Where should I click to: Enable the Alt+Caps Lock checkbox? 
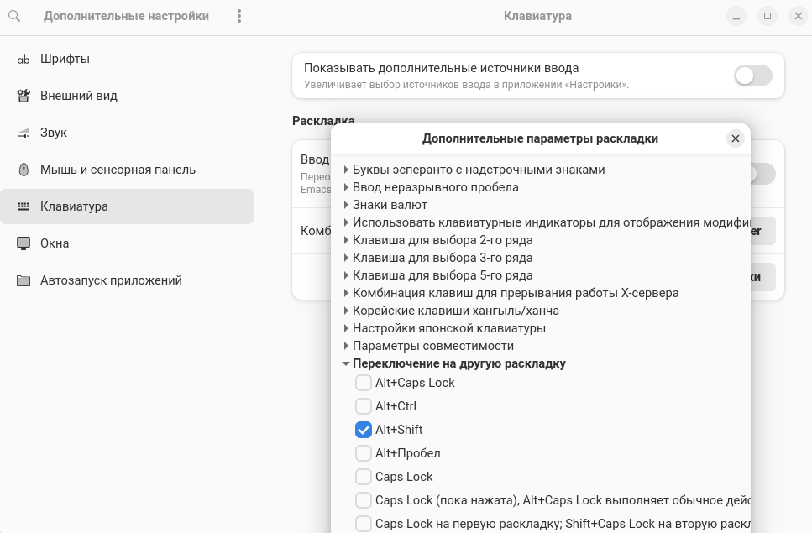click(x=364, y=383)
